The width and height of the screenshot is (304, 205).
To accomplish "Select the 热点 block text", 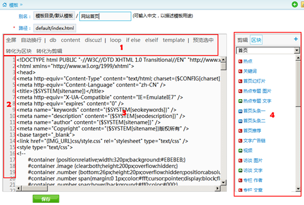I will pos(248,61).
